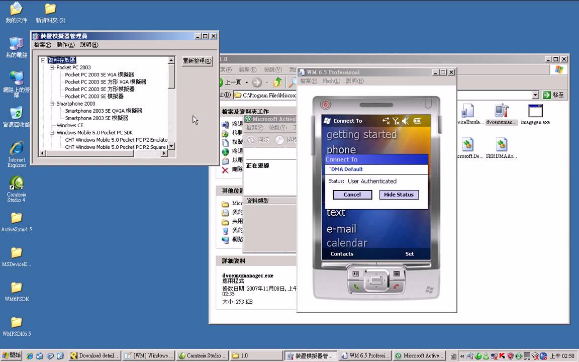579x362 pixels.
Task: Switch to Download detail... taskbar button
Action: [94, 355]
